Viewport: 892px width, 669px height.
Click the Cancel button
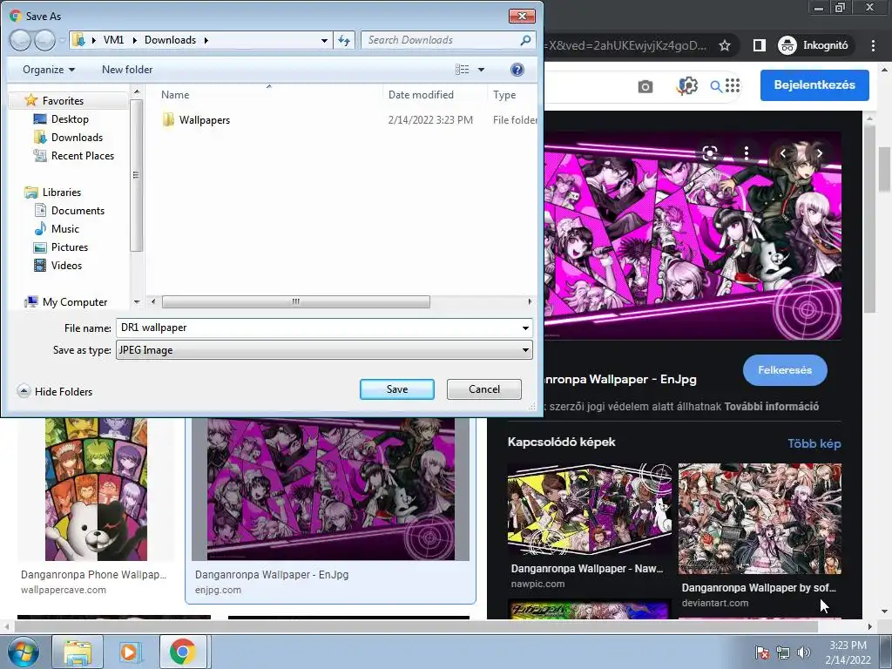[484, 389]
